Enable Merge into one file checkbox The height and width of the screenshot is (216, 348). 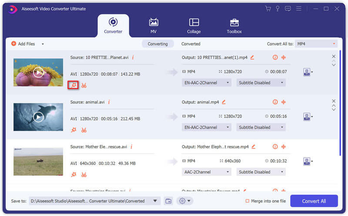[248, 201]
